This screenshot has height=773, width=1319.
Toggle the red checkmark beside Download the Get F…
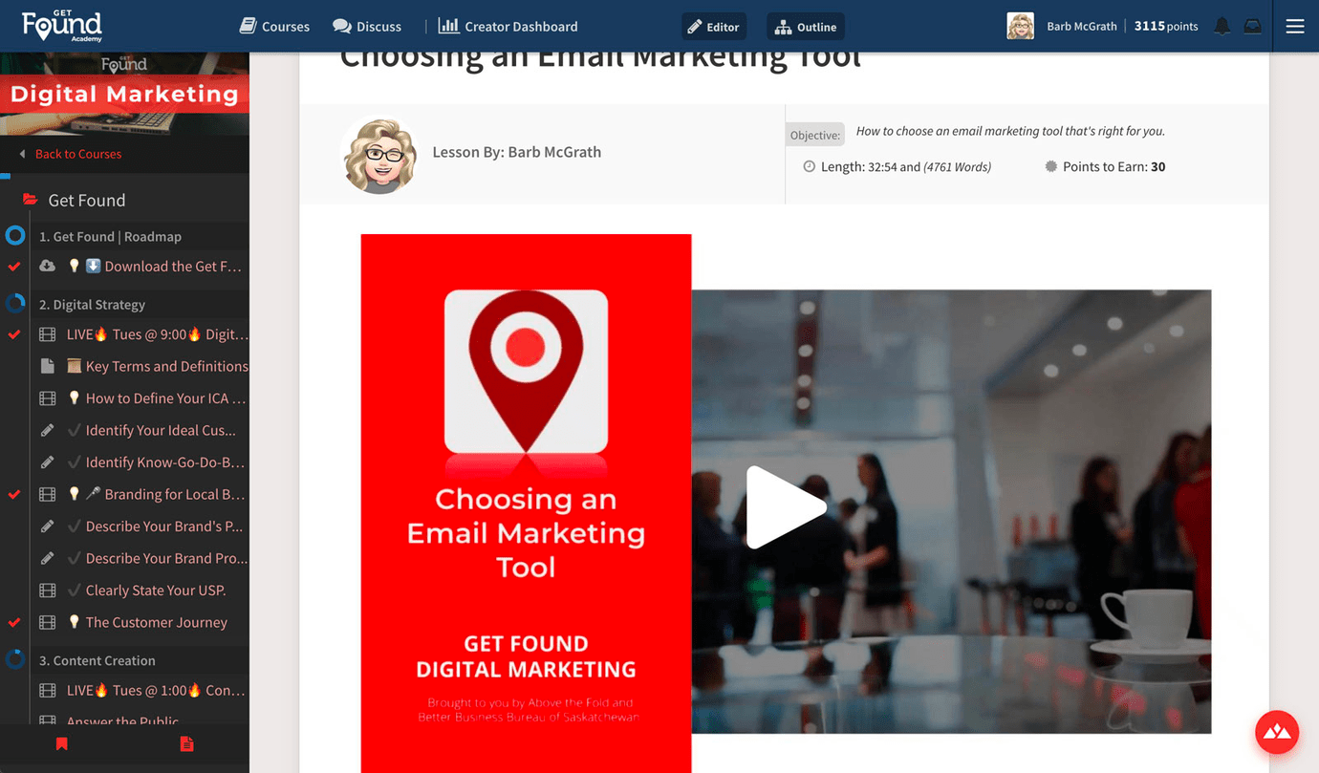14,267
